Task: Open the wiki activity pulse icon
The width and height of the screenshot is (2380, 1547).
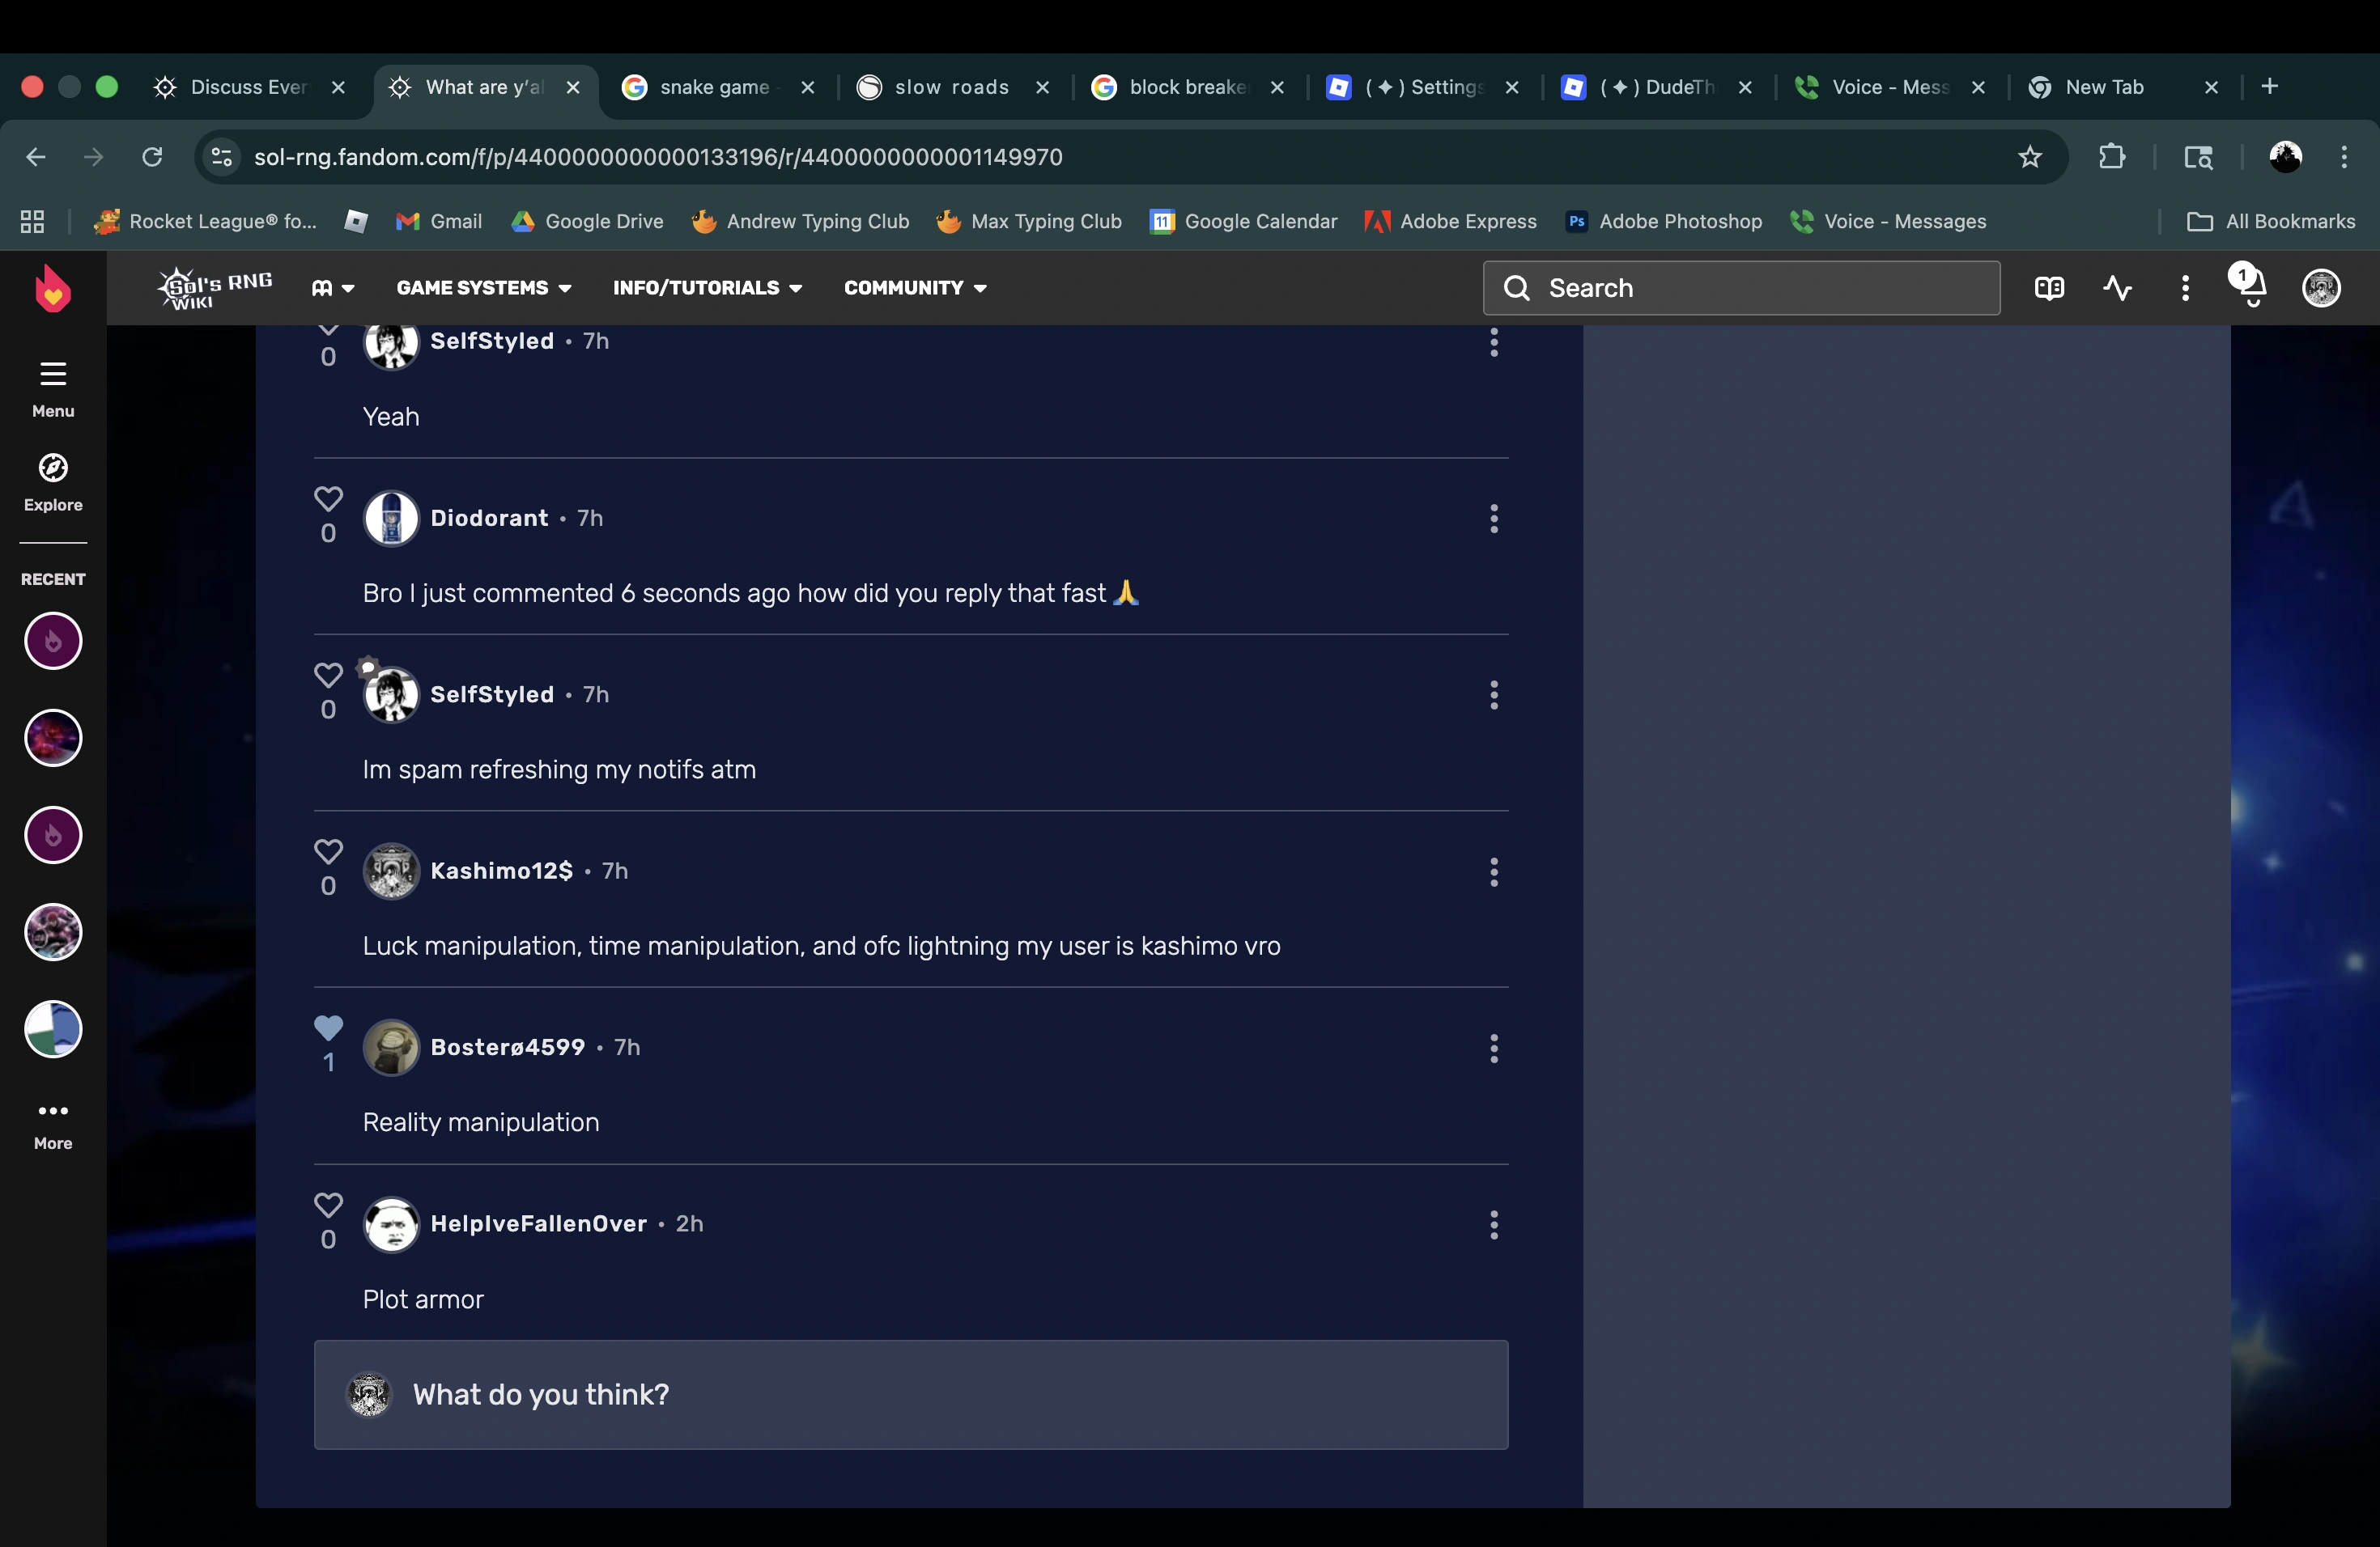Action: [x=2117, y=288]
